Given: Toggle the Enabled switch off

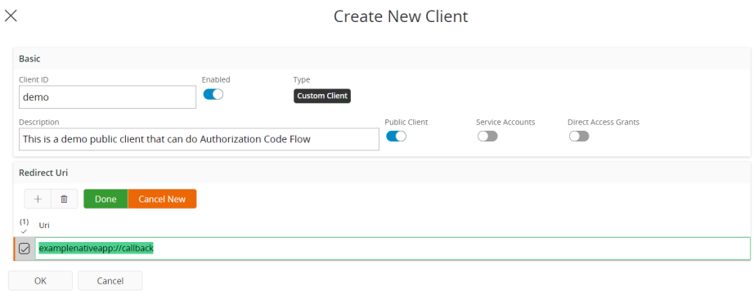Looking at the screenshot, I should pyautogui.click(x=213, y=95).
